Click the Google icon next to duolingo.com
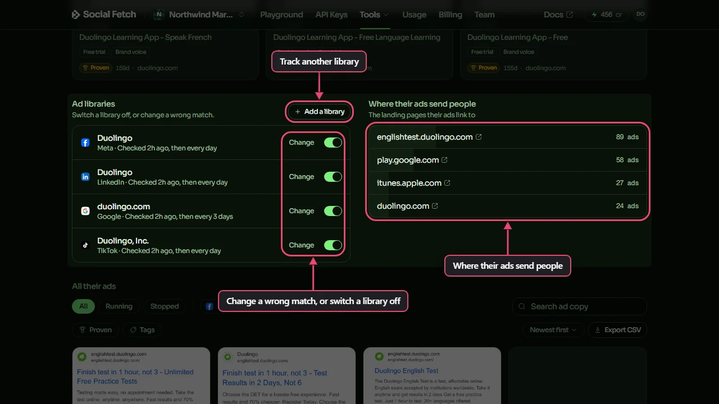The image size is (719, 404). tap(85, 211)
